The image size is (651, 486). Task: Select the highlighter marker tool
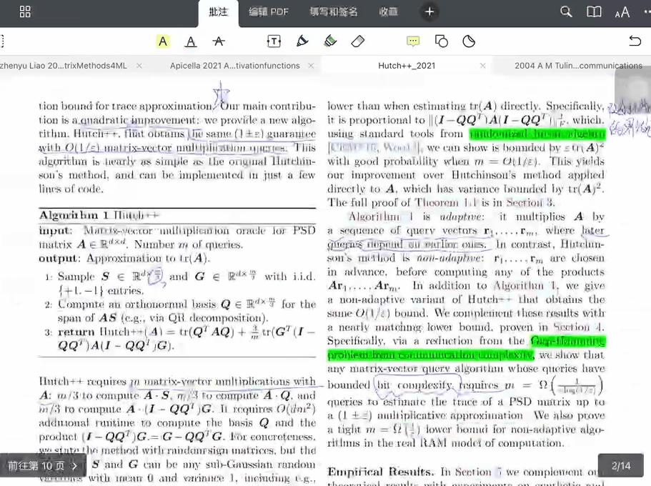[329, 41]
